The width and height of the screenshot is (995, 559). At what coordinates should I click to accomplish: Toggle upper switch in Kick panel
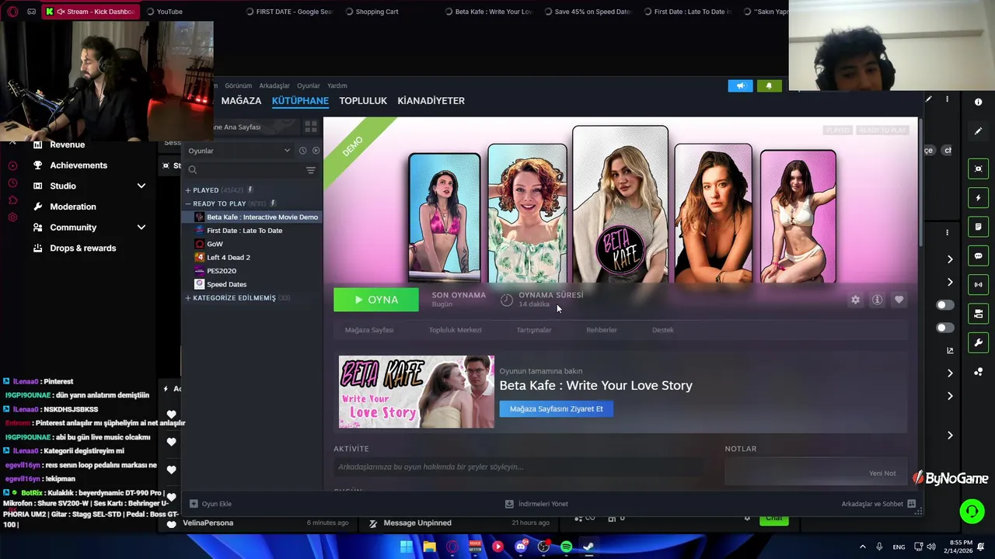click(944, 305)
